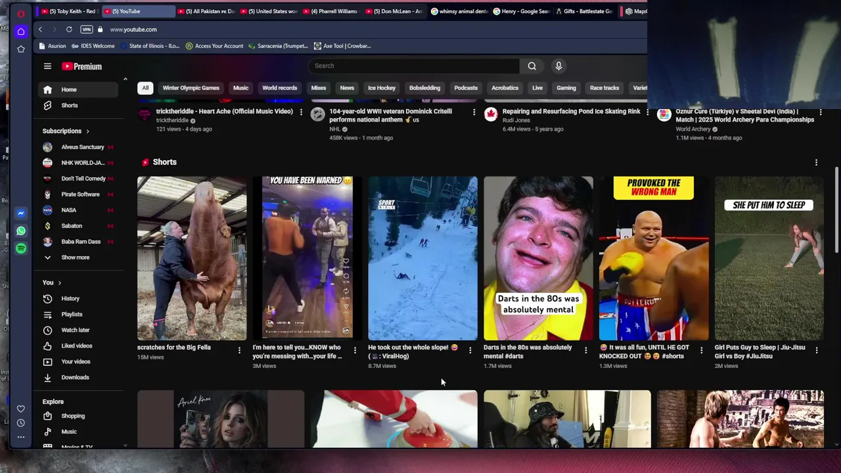The image size is (841, 473).
Task: Click the page vertical scrollbar
Action: tap(836, 210)
